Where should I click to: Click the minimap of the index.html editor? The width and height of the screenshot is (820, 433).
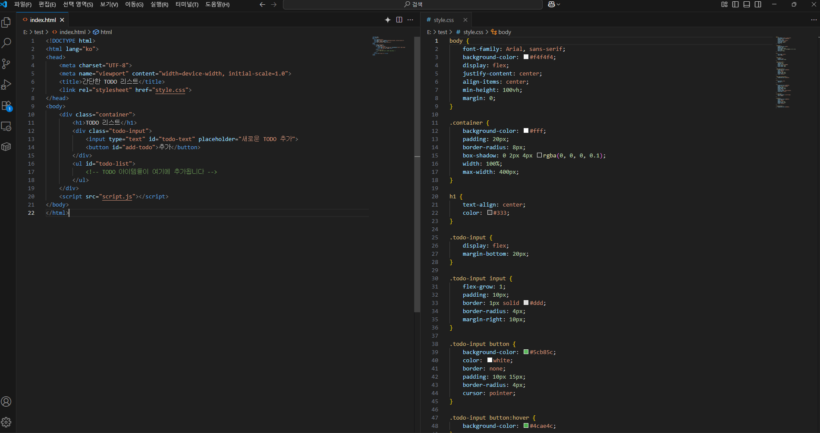coord(389,46)
